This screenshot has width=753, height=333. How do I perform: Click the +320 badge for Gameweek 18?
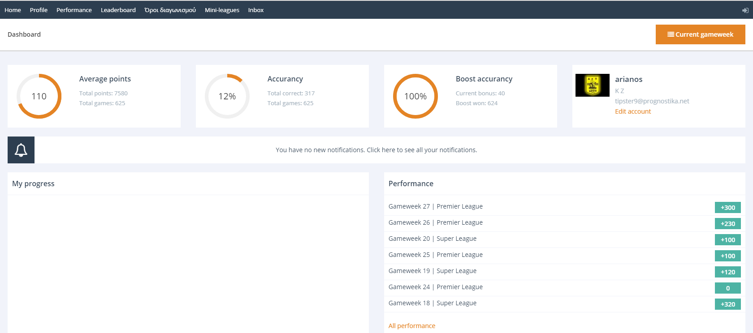tap(727, 304)
